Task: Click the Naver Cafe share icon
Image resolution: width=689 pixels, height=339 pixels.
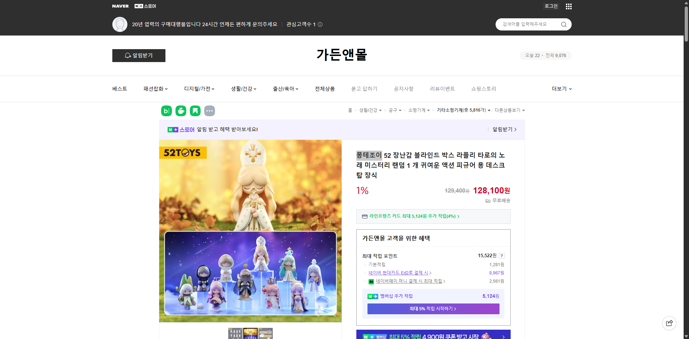Action: click(181, 111)
